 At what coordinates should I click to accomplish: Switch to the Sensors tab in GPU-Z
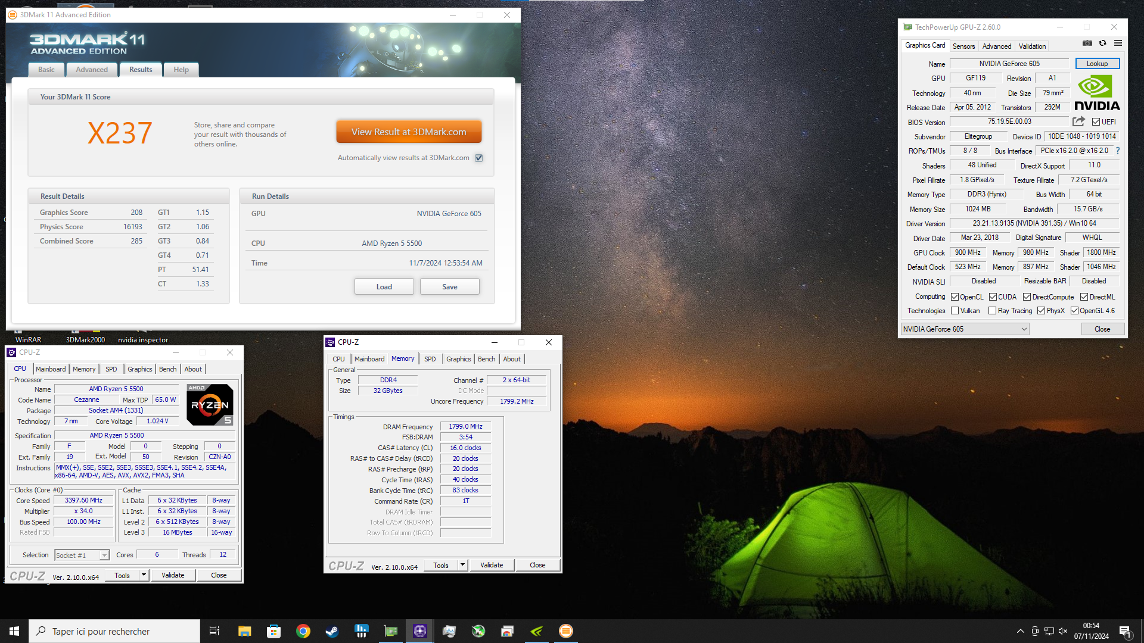click(963, 46)
